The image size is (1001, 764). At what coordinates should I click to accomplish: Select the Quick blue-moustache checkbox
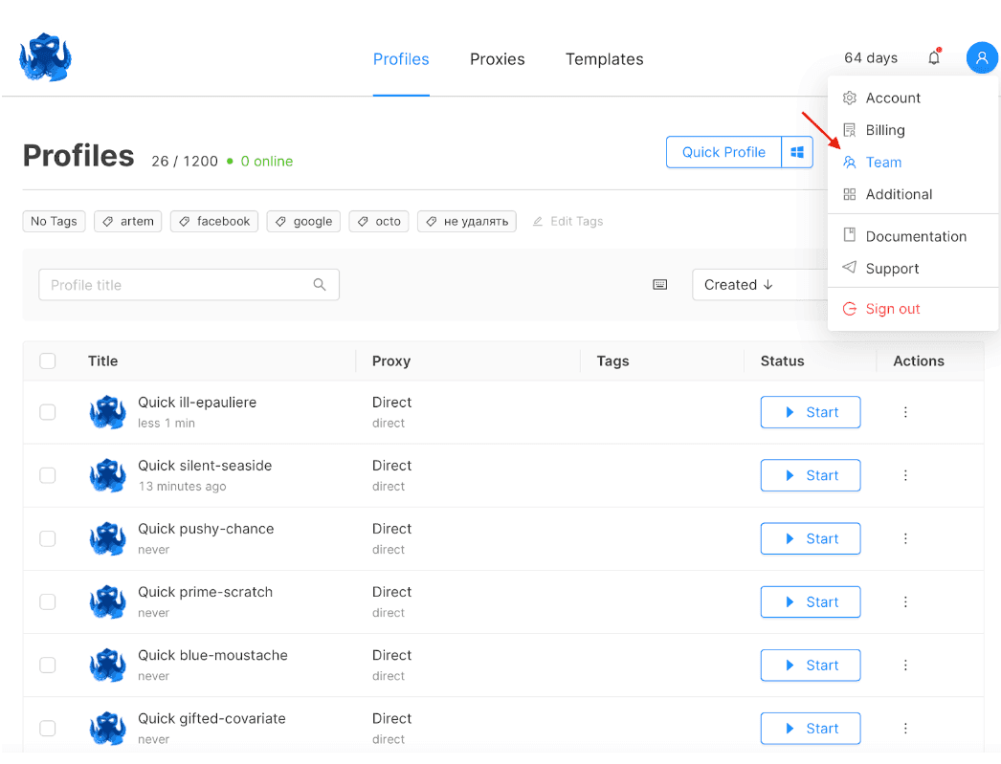[48, 665]
